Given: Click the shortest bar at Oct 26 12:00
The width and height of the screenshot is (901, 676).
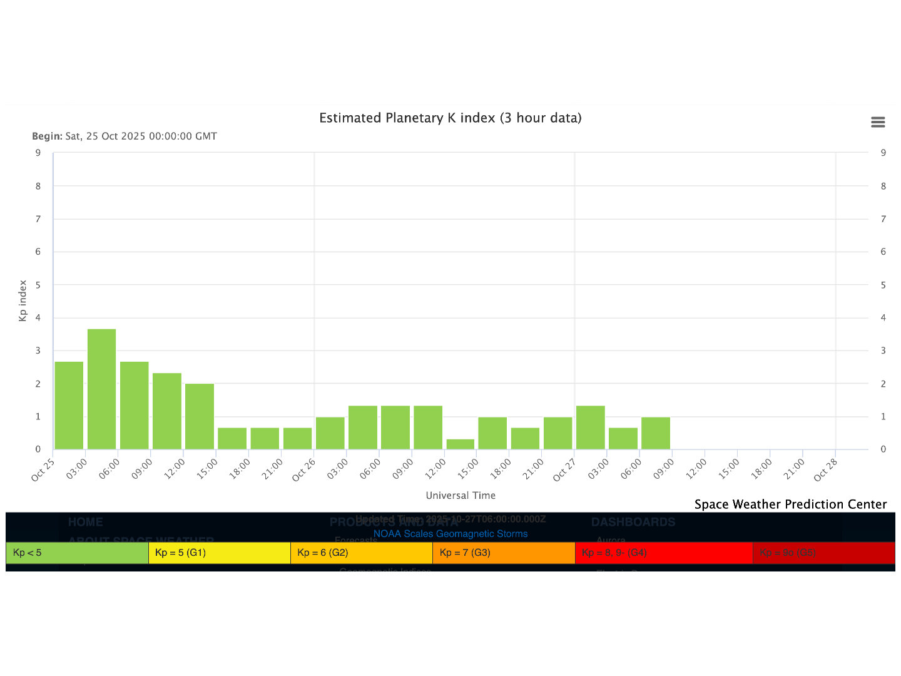Looking at the screenshot, I should [x=461, y=444].
